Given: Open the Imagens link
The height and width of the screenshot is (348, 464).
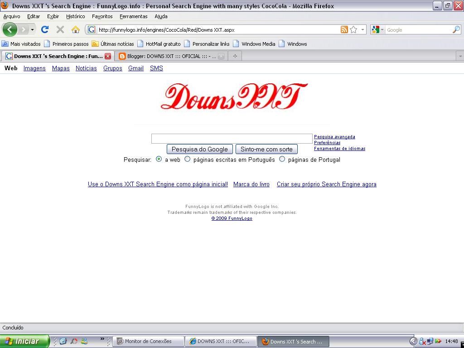Looking at the screenshot, I should [x=34, y=68].
